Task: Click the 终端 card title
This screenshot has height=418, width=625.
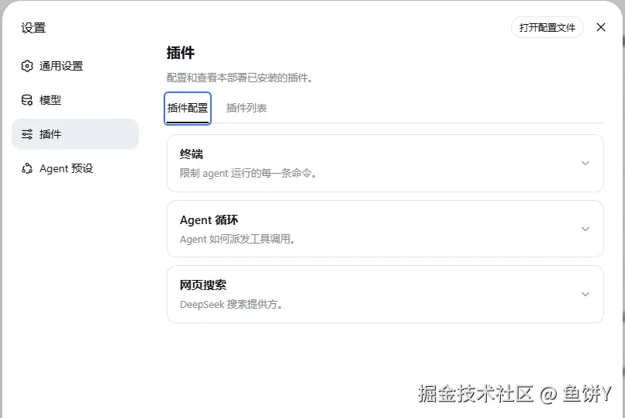Action: pyautogui.click(x=192, y=154)
